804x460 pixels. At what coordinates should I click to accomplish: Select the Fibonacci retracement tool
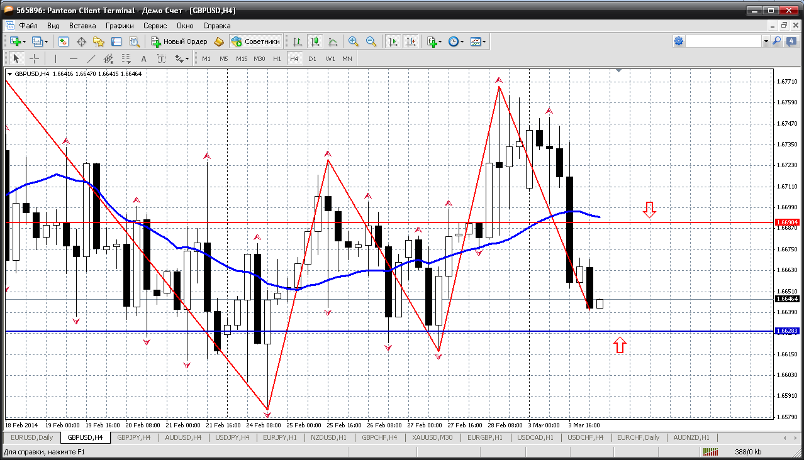126,58
